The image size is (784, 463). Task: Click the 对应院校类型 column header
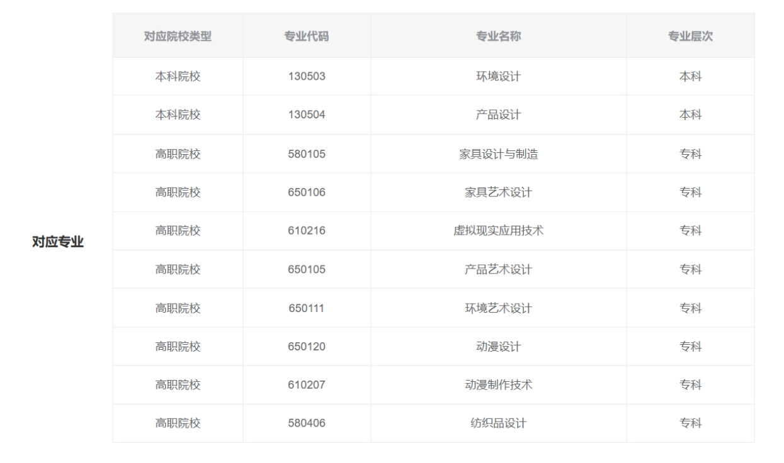click(x=178, y=36)
